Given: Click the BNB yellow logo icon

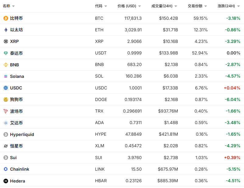Looking at the screenshot, I should tap(5, 65).
